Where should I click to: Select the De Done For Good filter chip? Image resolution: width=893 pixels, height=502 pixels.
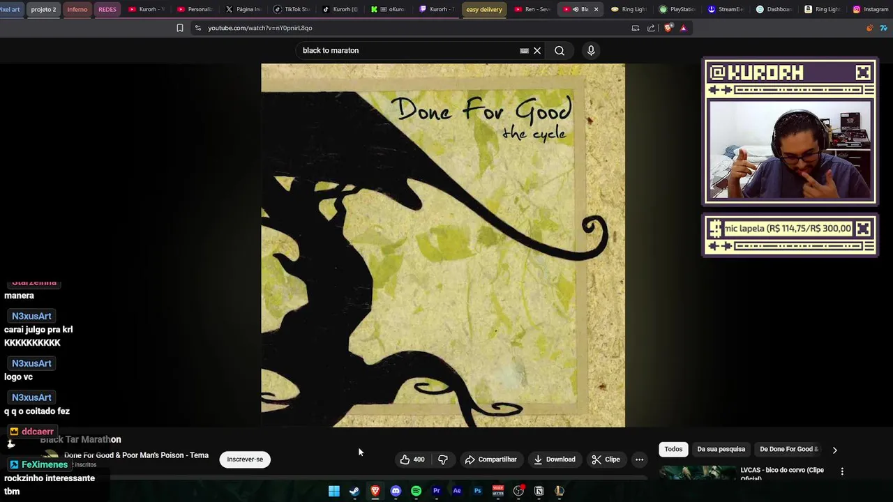coord(789,450)
